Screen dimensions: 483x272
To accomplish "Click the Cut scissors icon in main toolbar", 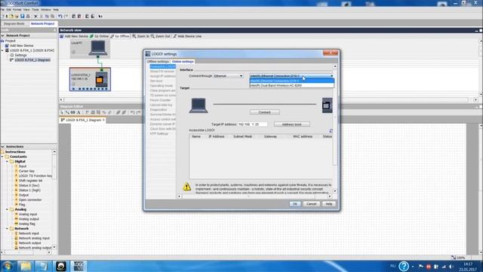I will click(42, 16).
